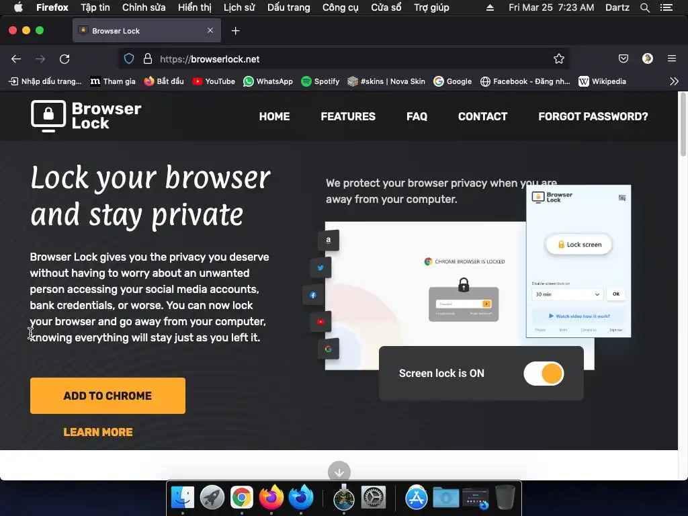The image size is (688, 516).
Task: Open Spotlight search in menu bar
Action: tap(645, 7)
